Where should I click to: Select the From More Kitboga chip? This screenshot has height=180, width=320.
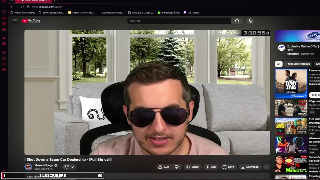click(x=298, y=64)
